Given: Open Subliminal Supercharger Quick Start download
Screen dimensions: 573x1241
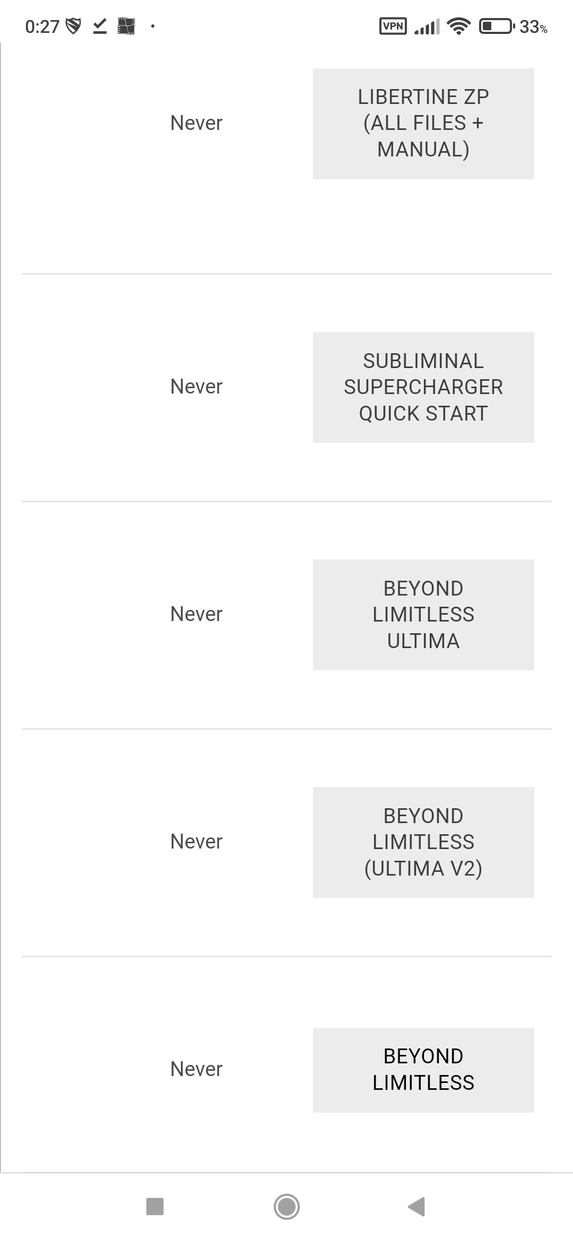Looking at the screenshot, I should 423,387.
